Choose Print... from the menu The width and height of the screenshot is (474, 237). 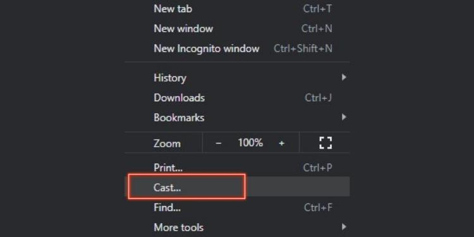click(x=237, y=167)
